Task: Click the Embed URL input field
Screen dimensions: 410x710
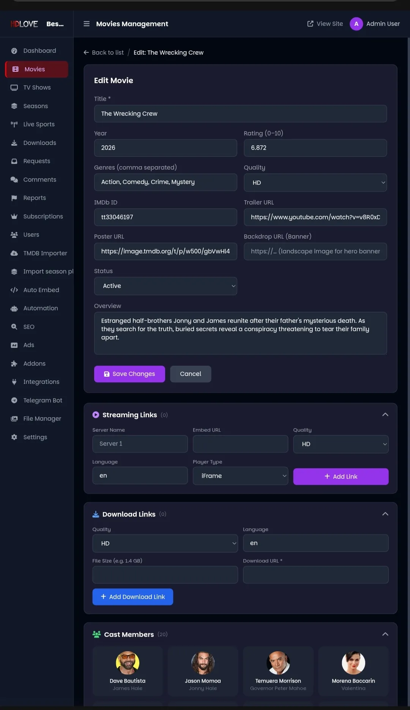Action: coord(240,444)
